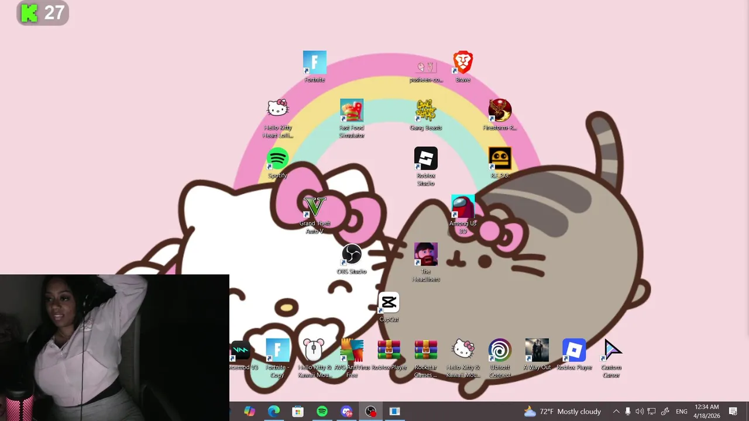Select the Fortnite - Copy shortcut
This screenshot has height=421, width=749.
pyautogui.click(x=277, y=358)
